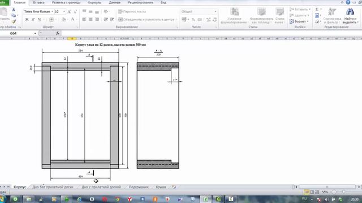362x203 pixels.
Task: Click the Cut scissors icon
Action: click(x=14, y=10)
